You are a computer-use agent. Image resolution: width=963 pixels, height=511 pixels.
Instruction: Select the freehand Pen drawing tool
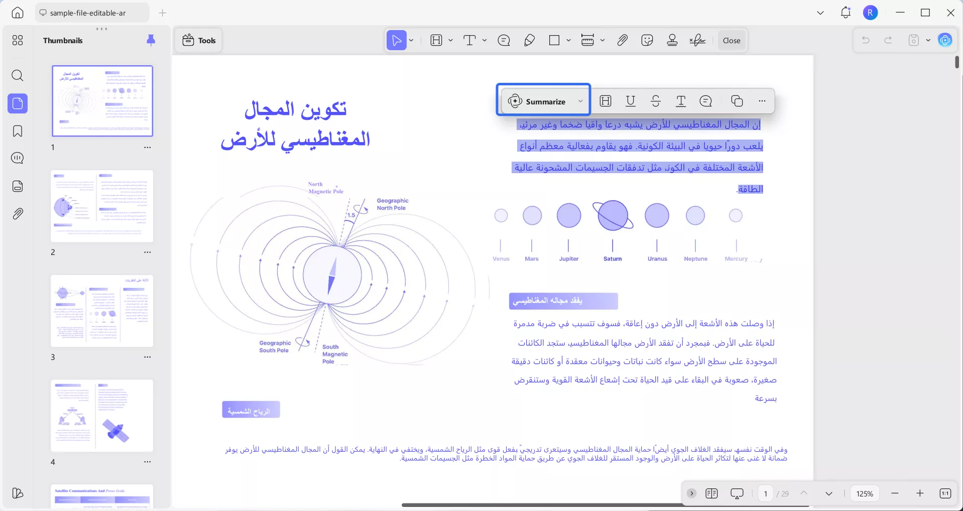(530, 40)
